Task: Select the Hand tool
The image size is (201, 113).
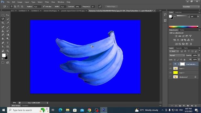Action: [3, 51]
